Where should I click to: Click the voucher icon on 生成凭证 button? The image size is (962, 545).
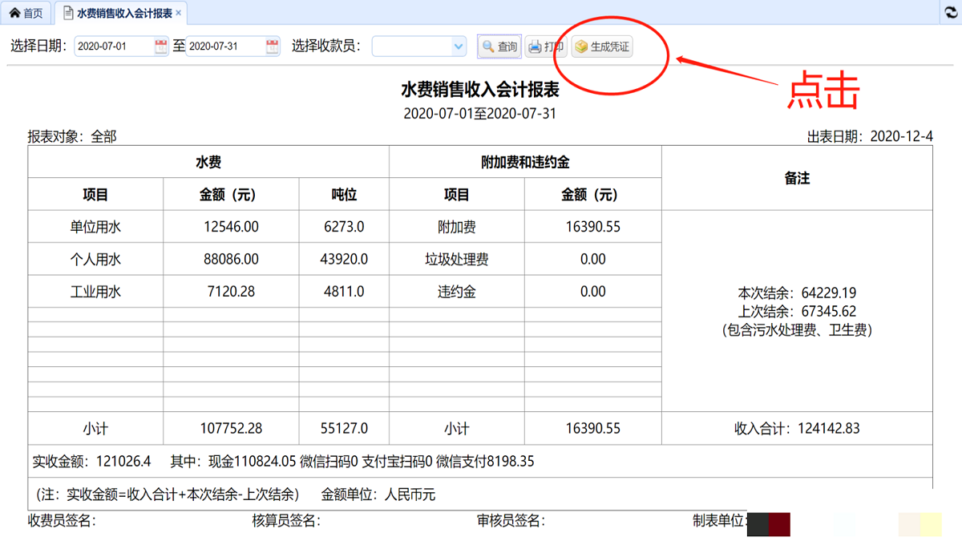coord(582,46)
